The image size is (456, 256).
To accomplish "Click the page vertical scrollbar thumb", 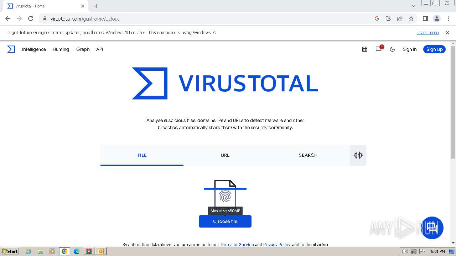I will pos(453,102).
